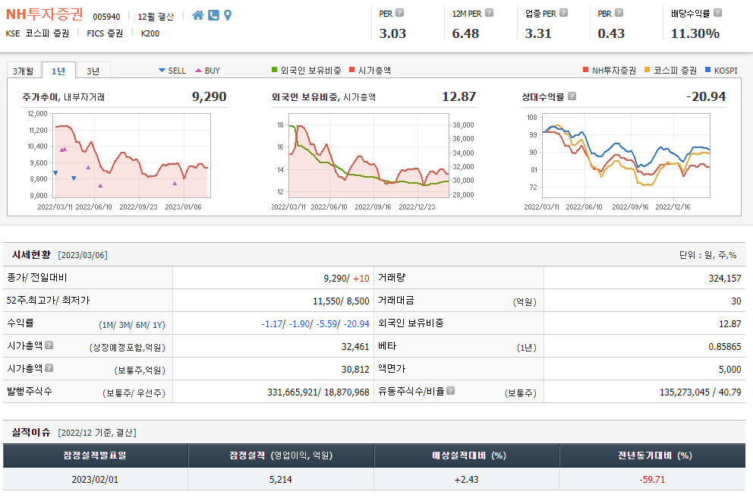Viewport: 753px width, 498px height.
Task: Click the green 외국인 보유비중 legend swatch
Action: click(274, 70)
